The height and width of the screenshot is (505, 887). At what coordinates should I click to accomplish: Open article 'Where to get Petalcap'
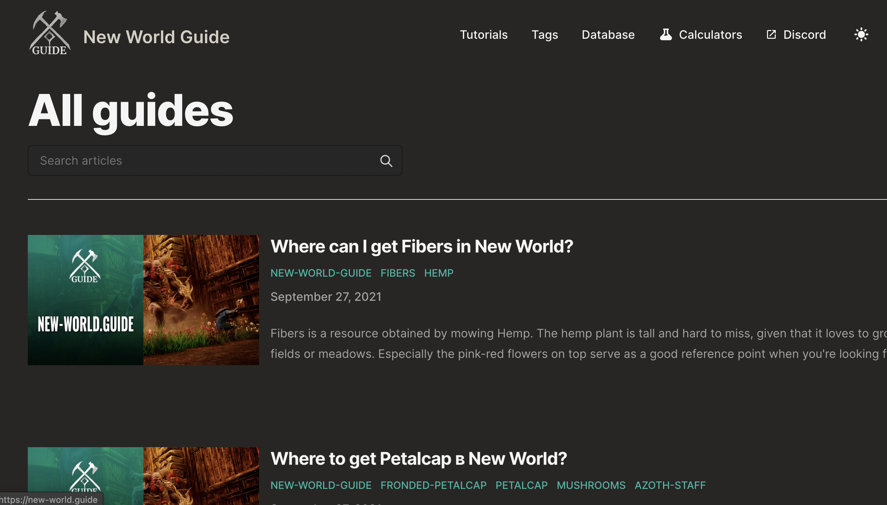coord(419,459)
